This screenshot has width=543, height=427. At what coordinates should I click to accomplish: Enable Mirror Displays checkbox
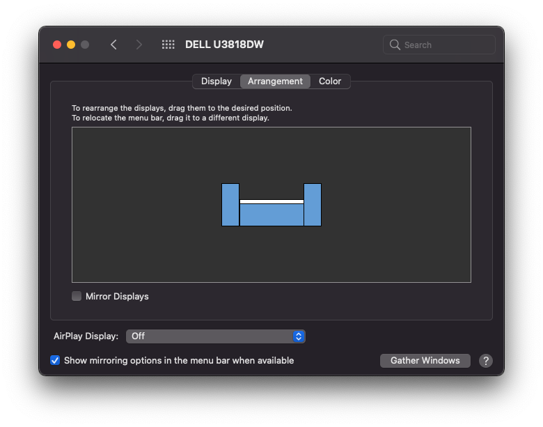[x=77, y=296]
